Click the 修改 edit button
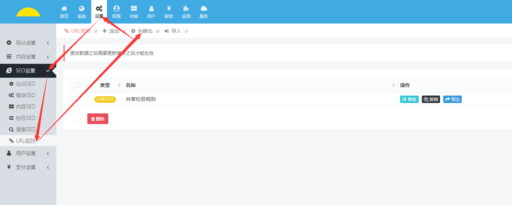Image resolution: width=512 pixels, height=205 pixels. coord(409,99)
